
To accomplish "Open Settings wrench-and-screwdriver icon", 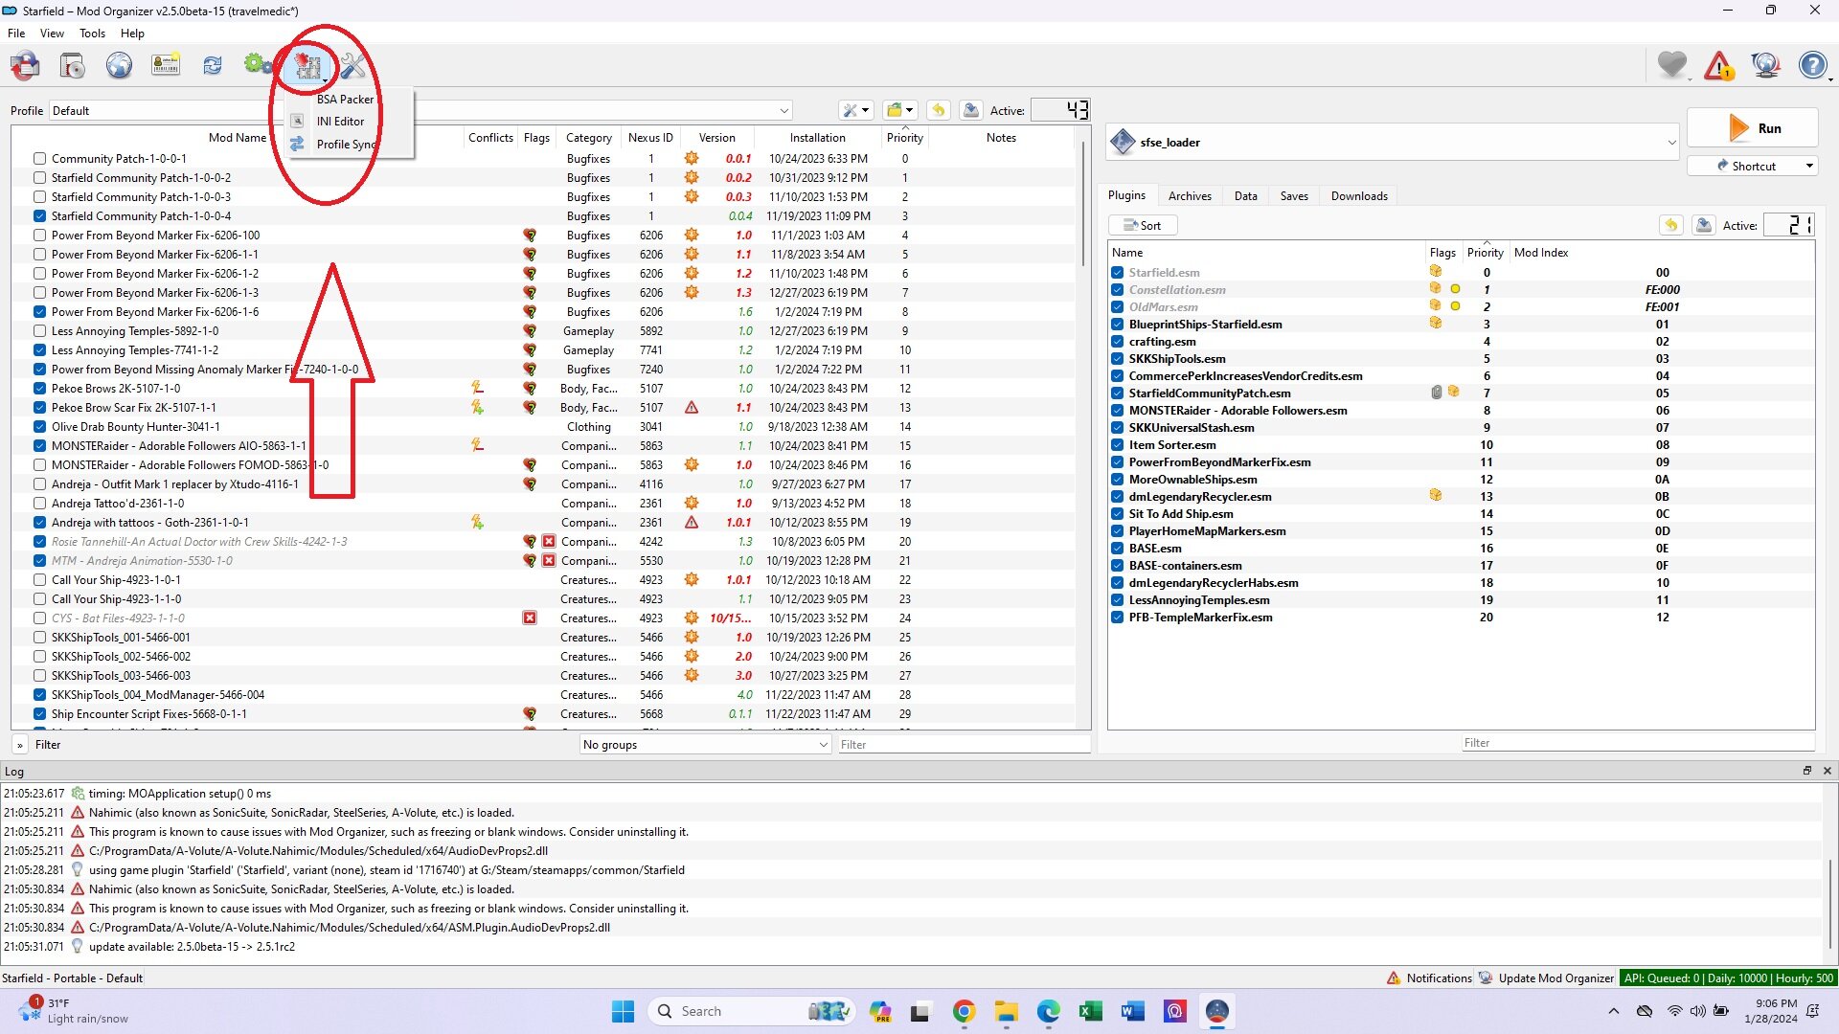I will pos(352,65).
